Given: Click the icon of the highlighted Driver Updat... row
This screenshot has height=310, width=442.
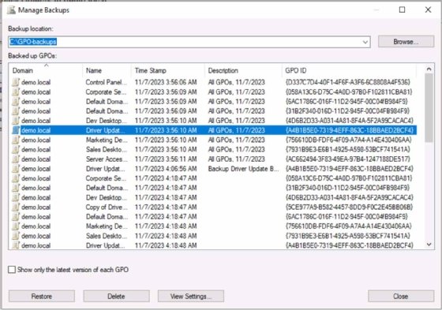Looking at the screenshot, I should pyautogui.click(x=16, y=130).
